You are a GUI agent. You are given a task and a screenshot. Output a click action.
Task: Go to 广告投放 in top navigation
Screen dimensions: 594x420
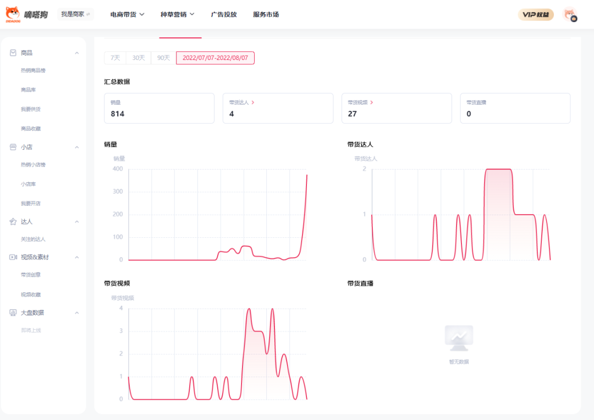coord(224,14)
